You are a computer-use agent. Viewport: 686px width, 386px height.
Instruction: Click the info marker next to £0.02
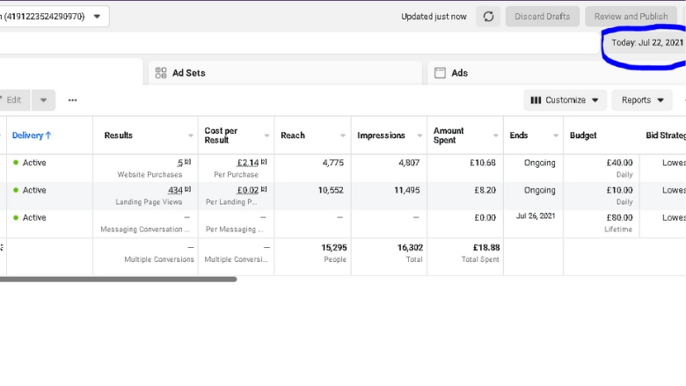[264, 189]
